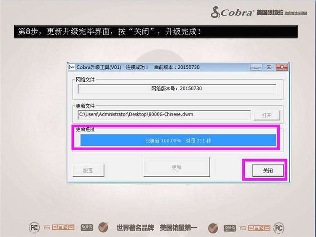Close the Cobra升级工具 window with X
Viewport: 316px width, 237px height.
[x=282, y=67]
